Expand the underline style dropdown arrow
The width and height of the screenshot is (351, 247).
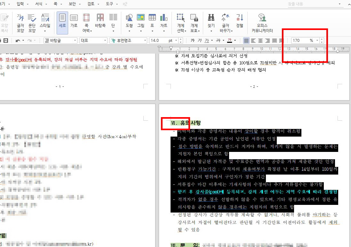[x=212, y=41]
